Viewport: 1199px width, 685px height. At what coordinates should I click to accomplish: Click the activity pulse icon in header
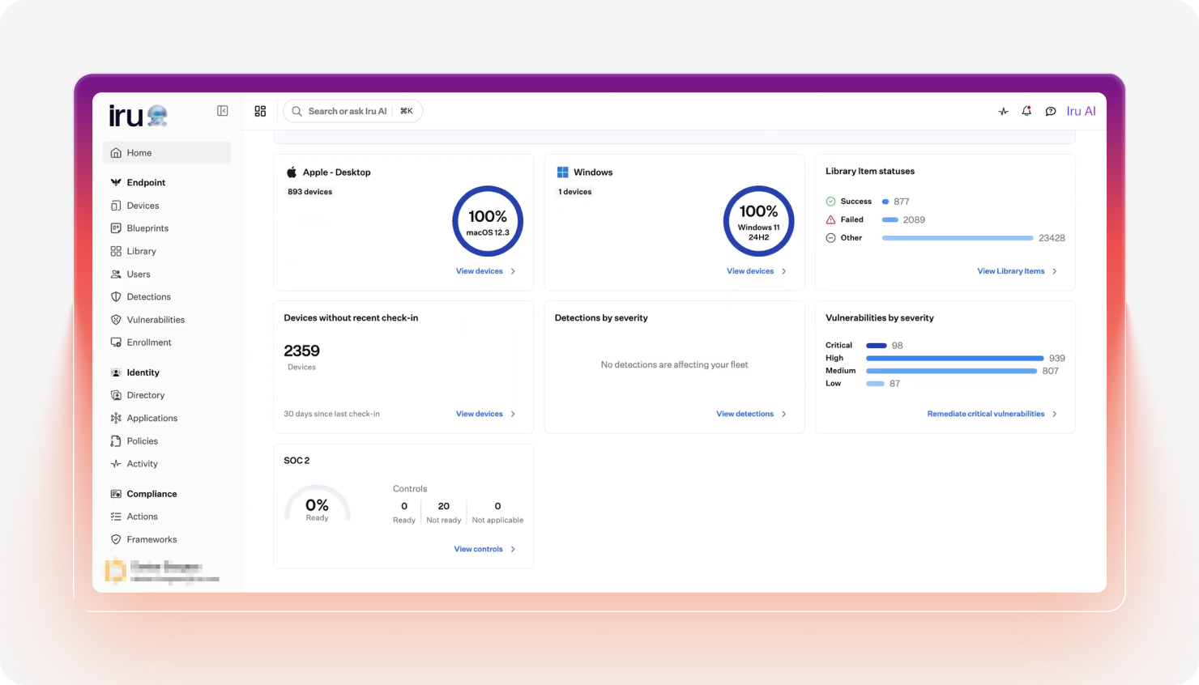point(1003,112)
